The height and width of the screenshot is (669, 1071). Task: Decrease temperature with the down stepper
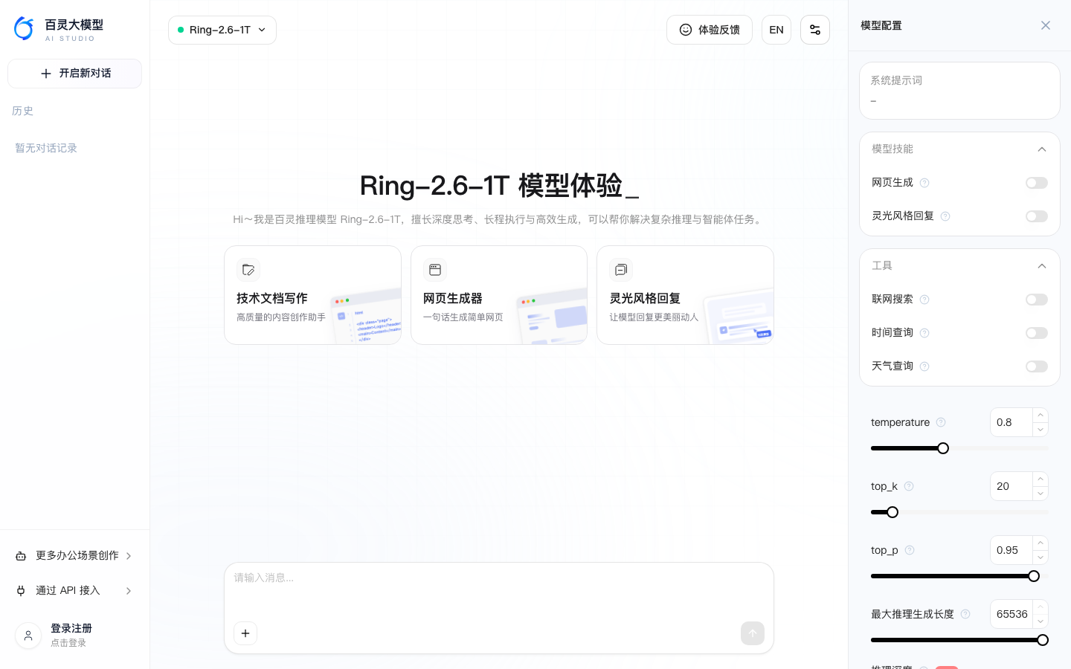1041,430
